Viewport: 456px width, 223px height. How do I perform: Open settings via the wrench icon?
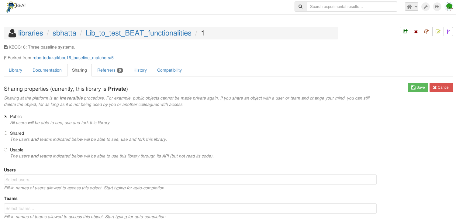pyautogui.click(x=426, y=7)
